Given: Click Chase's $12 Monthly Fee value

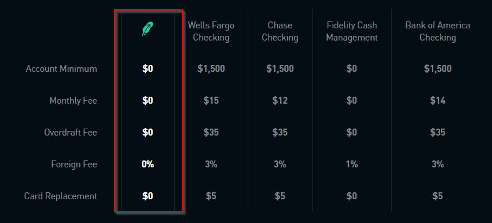Looking at the screenshot, I should point(280,101).
